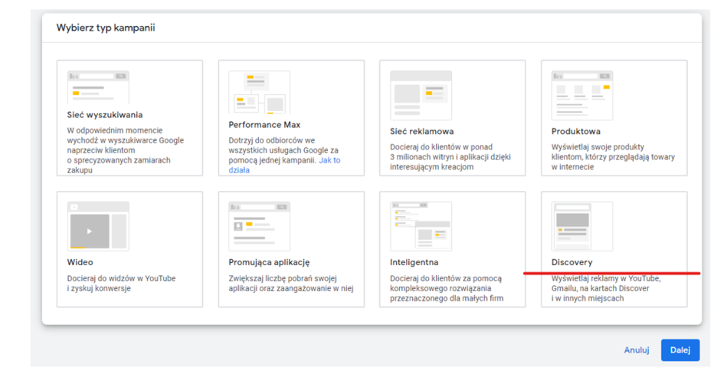This screenshot has height=374, width=727.
Task: Choose the "Discovery" campaign title
Action: [571, 262]
